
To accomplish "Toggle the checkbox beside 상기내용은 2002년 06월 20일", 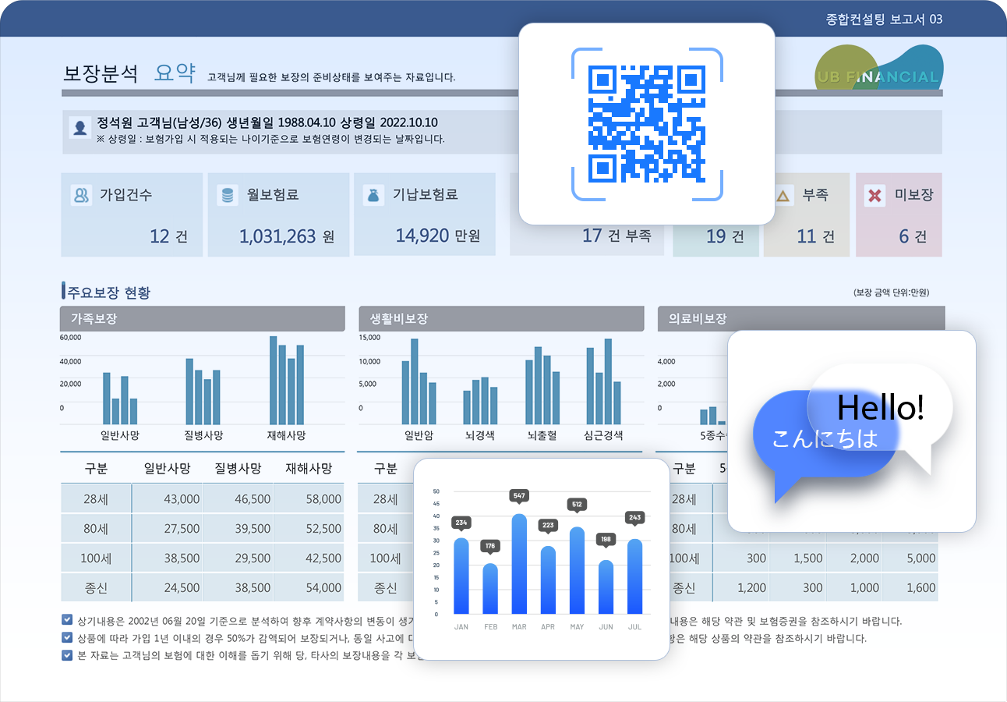I will pos(67,621).
